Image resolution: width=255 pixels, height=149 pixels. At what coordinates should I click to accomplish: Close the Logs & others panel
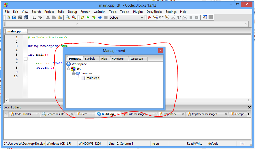point(249,107)
